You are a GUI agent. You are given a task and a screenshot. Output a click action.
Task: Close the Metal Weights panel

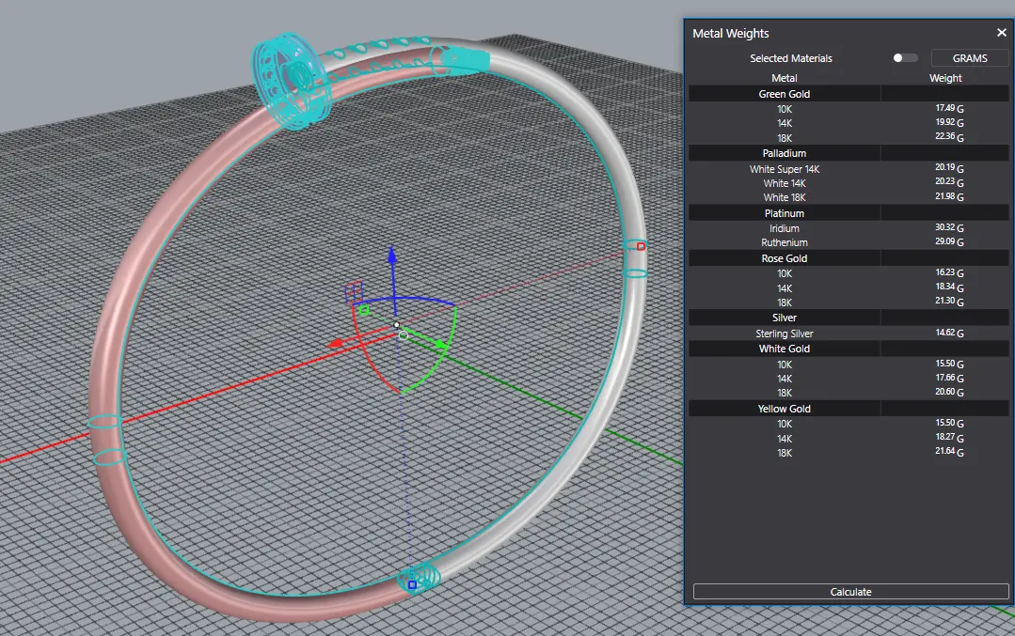1001,33
